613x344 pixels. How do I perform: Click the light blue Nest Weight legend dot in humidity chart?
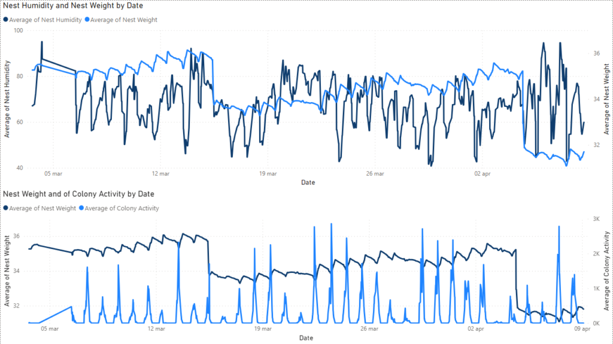pos(88,20)
